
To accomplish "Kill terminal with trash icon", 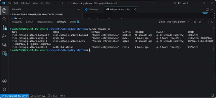I will (x=200, y=22).
